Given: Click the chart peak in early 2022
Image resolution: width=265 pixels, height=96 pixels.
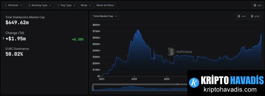Looking at the screenshot, I should coord(138,30).
